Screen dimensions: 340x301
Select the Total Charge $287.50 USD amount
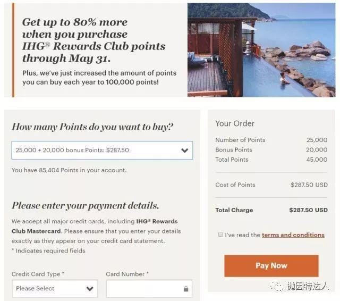pos(308,210)
